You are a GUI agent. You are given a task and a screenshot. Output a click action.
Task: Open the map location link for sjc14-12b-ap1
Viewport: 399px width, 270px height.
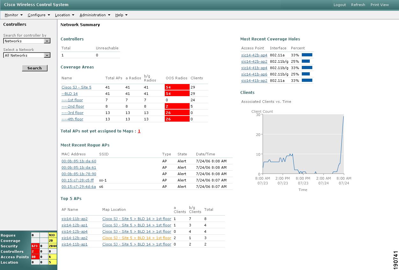[137, 225]
